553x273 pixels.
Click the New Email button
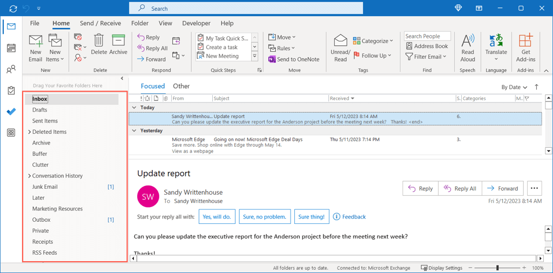click(x=36, y=48)
